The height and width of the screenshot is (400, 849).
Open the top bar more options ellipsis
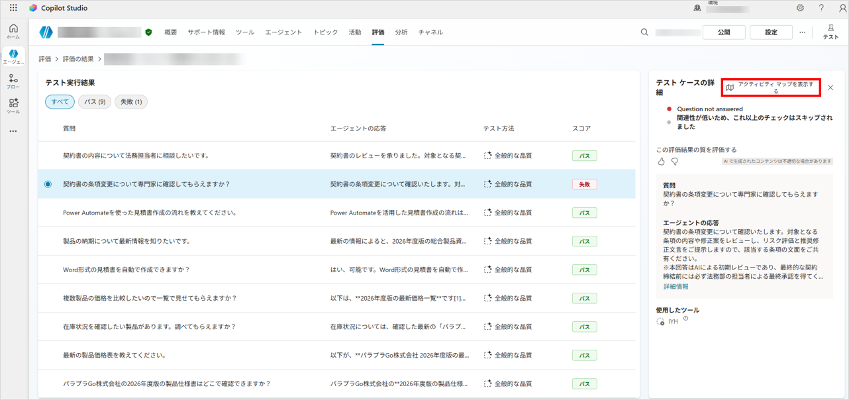pos(802,32)
